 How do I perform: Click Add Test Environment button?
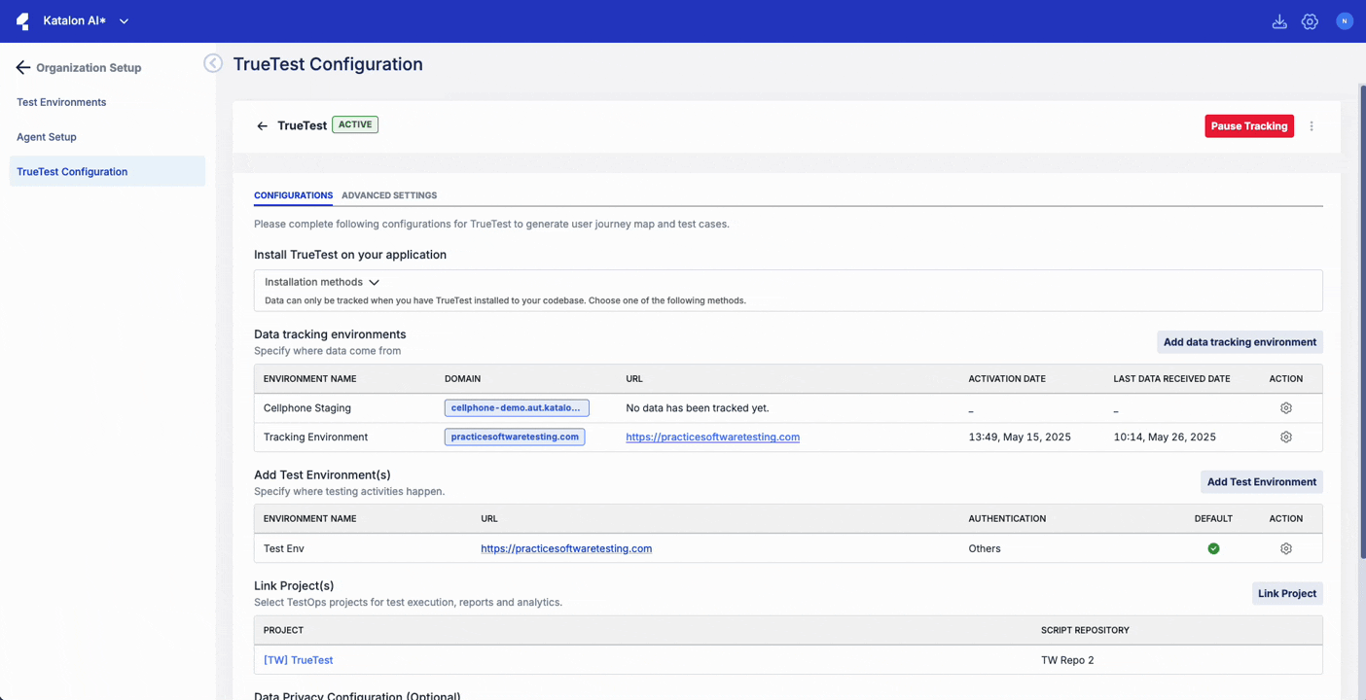pyautogui.click(x=1262, y=482)
